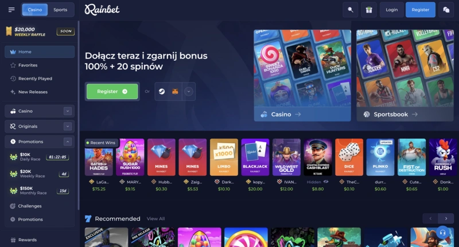459x247 pixels.
Task: Select the Casino toggle
Action: [35, 10]
